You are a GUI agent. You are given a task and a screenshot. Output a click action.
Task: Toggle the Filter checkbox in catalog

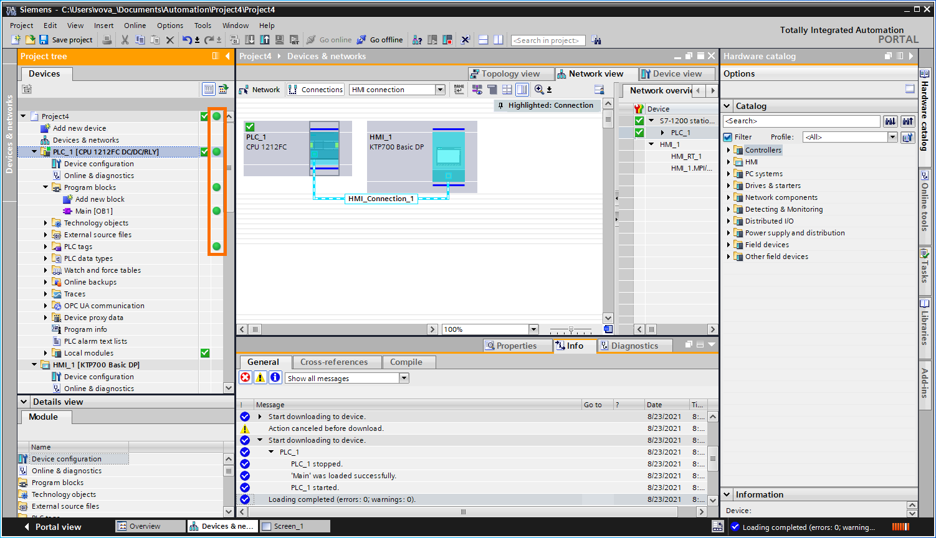click(x=728, y=137)
